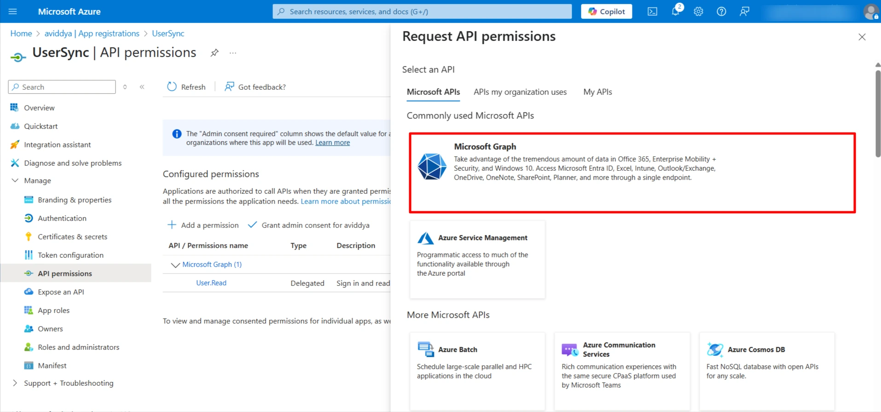Click the Refresh toolbar icon
The width and height of the screenshot is (881, 412).
coord(172,87)
